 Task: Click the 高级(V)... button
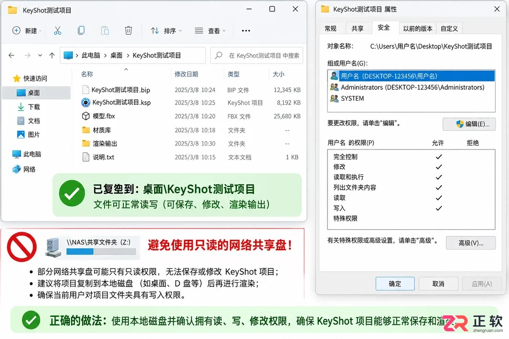[471, 243]
